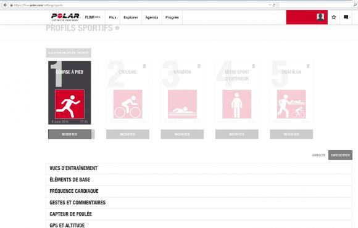Expand the Éléments de base section
Viewport: 358px width, 228px height.
tap(199, 180)
